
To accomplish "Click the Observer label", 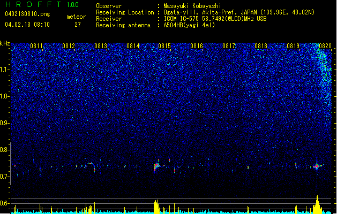I will [109, 6].
